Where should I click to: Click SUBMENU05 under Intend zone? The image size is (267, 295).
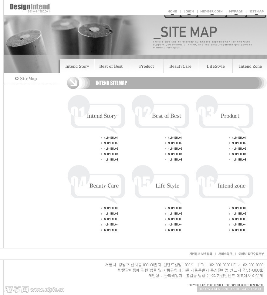[239, 230]
